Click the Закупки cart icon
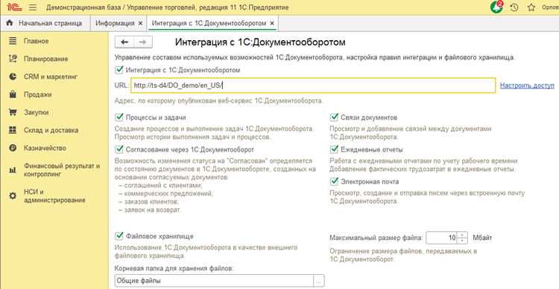Viewport: 559px width, 289px height. (13, 112)
